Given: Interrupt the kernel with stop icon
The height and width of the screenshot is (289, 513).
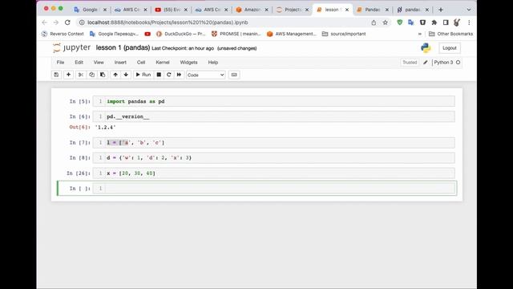Looking at the screenshot, I should pos(159,75).
